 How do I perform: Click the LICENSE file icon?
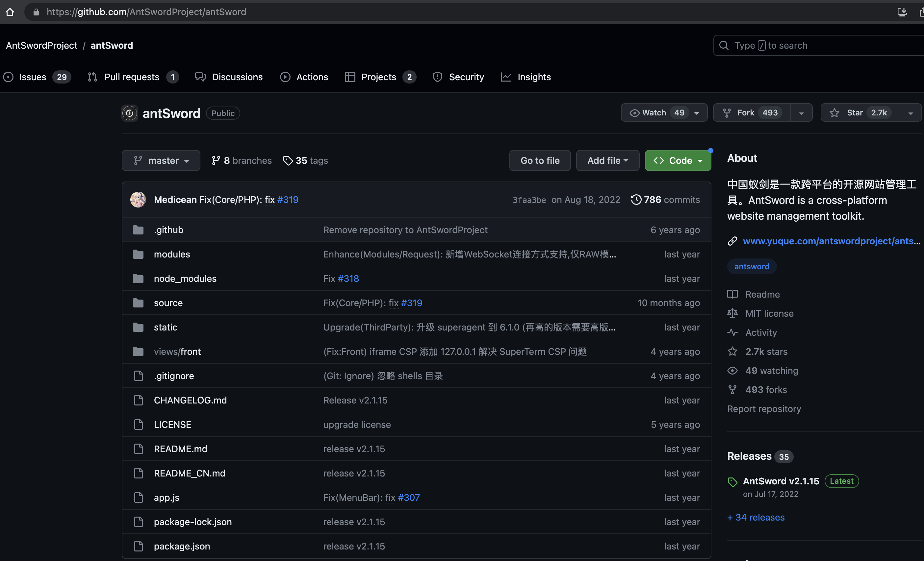point(139,425)
